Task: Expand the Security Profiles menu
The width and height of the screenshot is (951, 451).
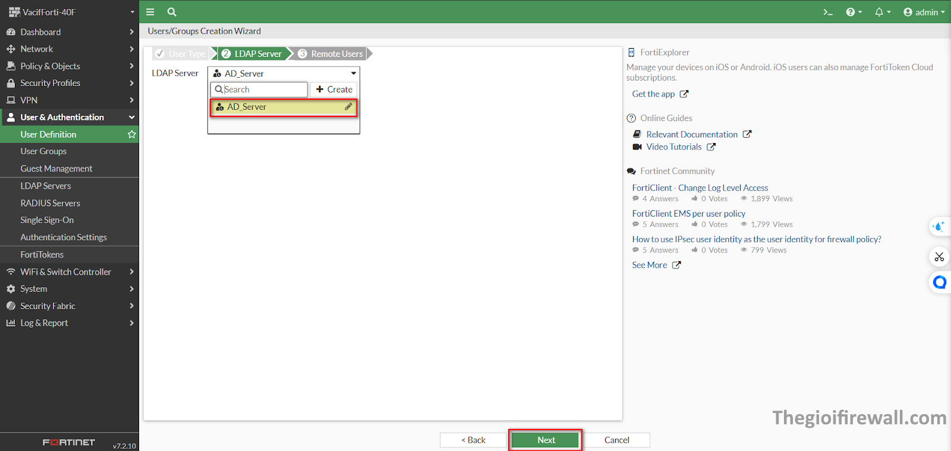Action: pos(69,83)
